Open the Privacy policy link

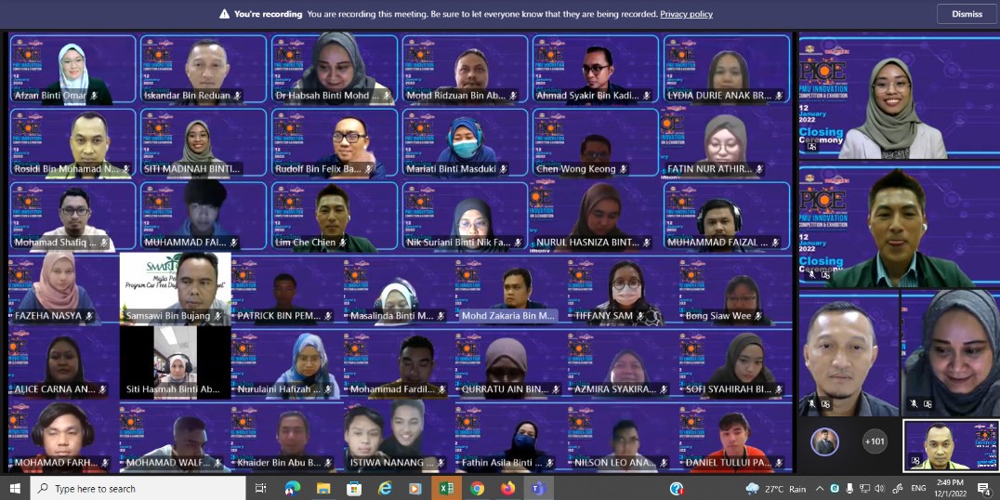(686, 14)
